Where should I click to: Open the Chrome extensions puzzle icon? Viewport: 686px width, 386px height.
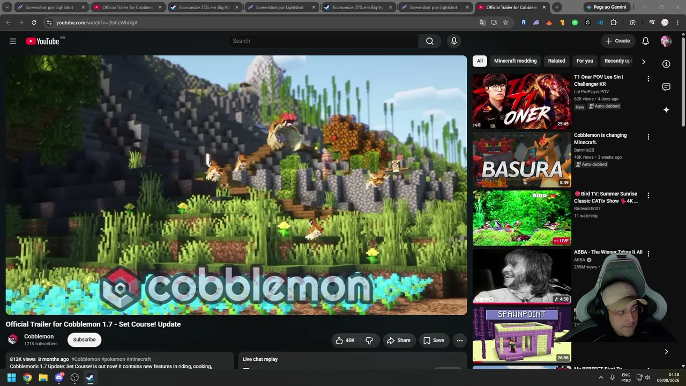coord(614,23)
